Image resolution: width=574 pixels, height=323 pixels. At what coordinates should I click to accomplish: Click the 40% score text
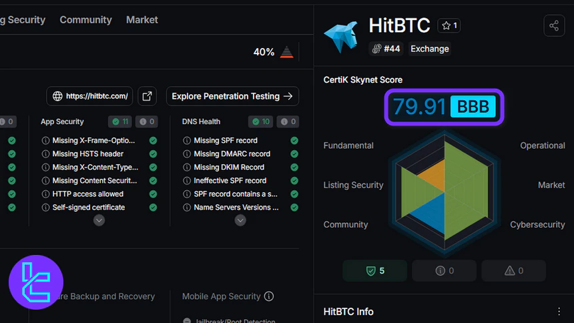click(x=264, y=52)
